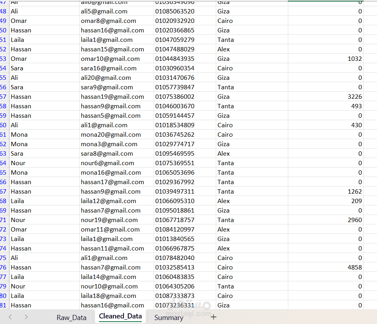
Task: Click the sara9@gmail.com cell
Action: 116,87
